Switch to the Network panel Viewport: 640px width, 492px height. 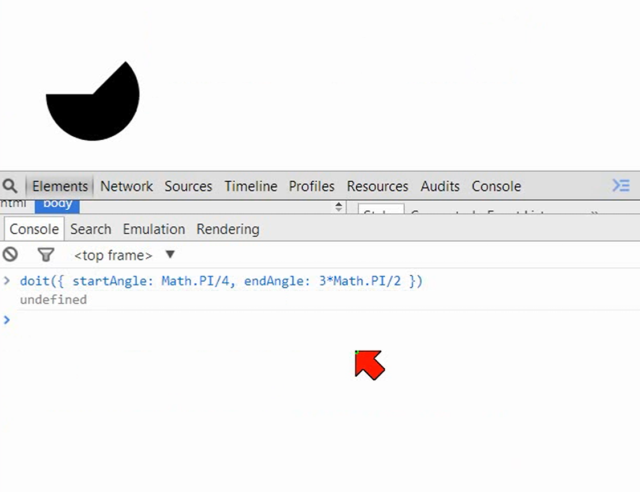point(127,186)
